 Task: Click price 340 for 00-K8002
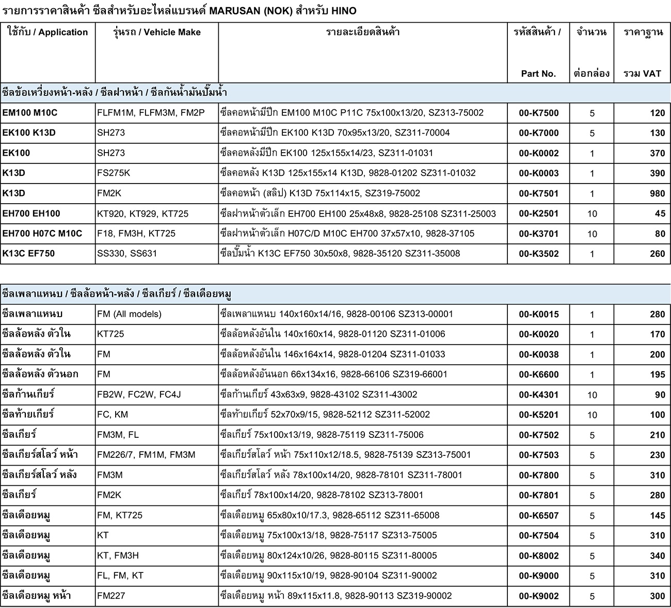657,555
